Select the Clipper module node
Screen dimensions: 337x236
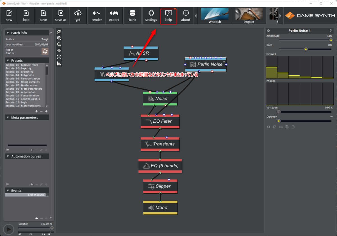pyautogui.click(x=160, y=186)
